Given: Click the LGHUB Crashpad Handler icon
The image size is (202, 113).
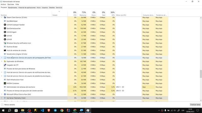Looking at the screenshot, I should (x=5, y=25).
